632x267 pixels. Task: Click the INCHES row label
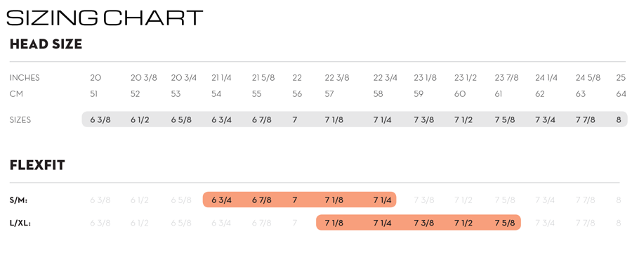tap(25, 78)
